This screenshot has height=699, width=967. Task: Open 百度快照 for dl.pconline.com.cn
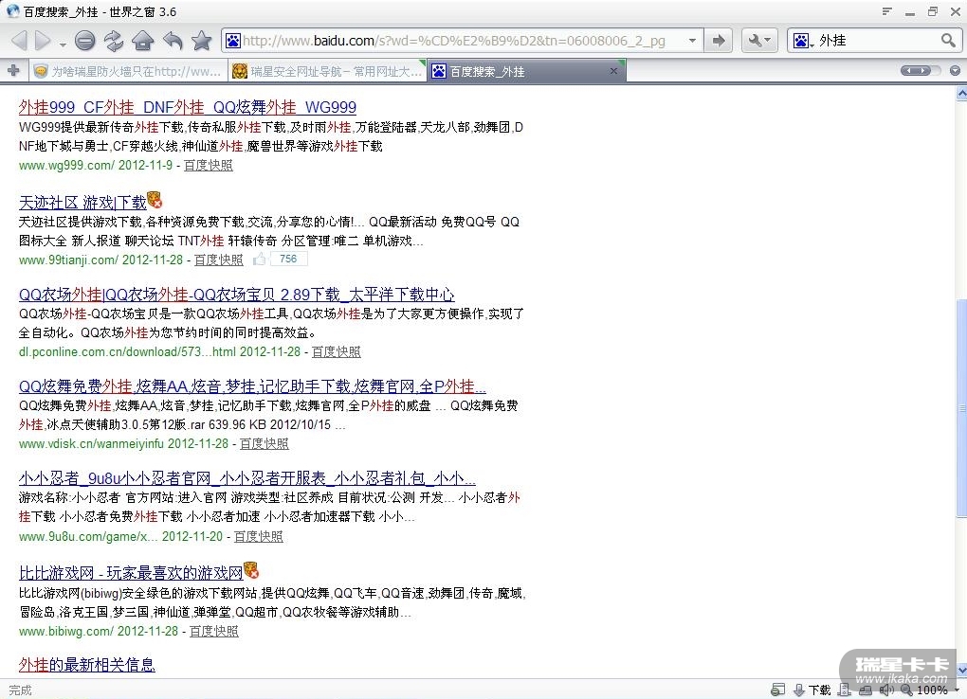tap(337, 351)
